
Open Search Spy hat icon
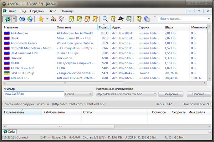[x=121, y=19]
